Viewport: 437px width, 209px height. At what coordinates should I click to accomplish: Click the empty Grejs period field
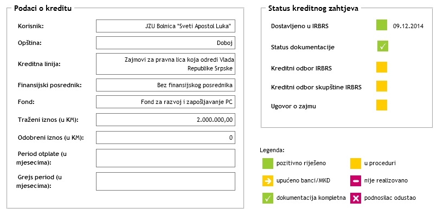165,181
